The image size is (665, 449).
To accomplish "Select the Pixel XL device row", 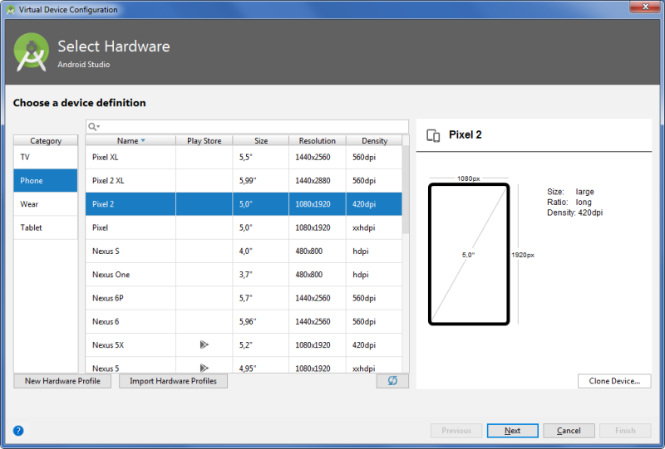I will click(244, 157).
